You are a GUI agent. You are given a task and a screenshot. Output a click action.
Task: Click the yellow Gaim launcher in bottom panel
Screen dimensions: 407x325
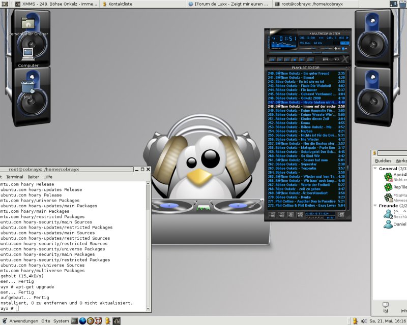point(107,321)
